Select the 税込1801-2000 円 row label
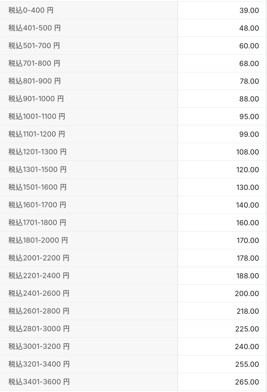 pos(38,240)
